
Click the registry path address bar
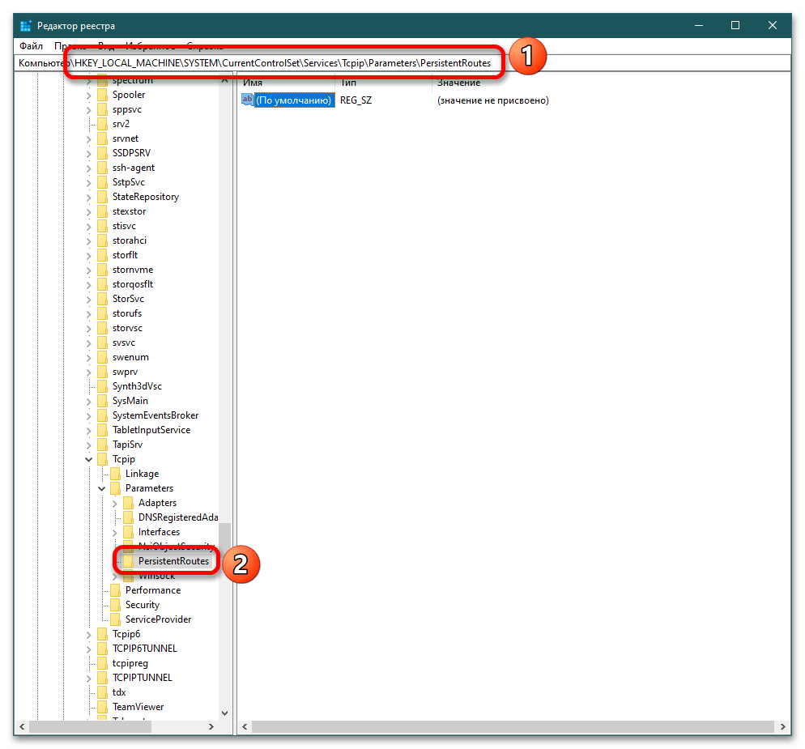point(402,63)
